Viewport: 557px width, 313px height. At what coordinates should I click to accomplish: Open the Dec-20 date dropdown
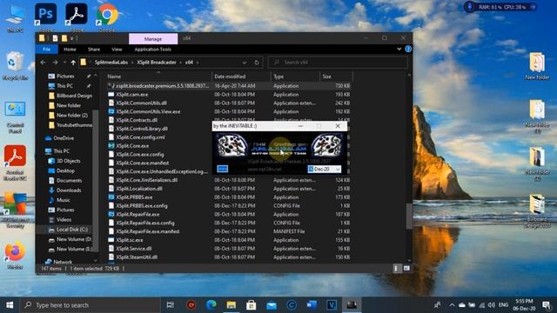pos(338,170)
